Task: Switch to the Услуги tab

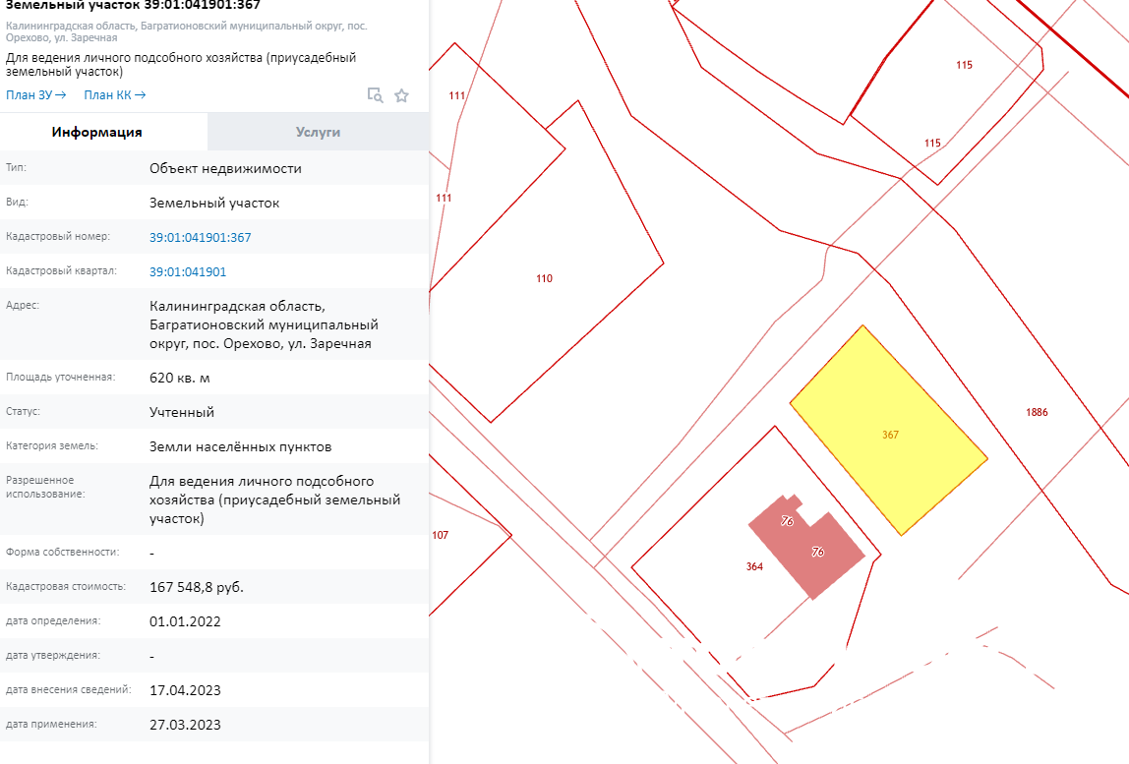Action: pyautogui.click(x=318, y=132)
